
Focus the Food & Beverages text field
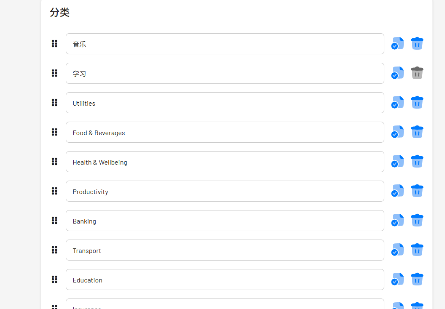point(225,132)
